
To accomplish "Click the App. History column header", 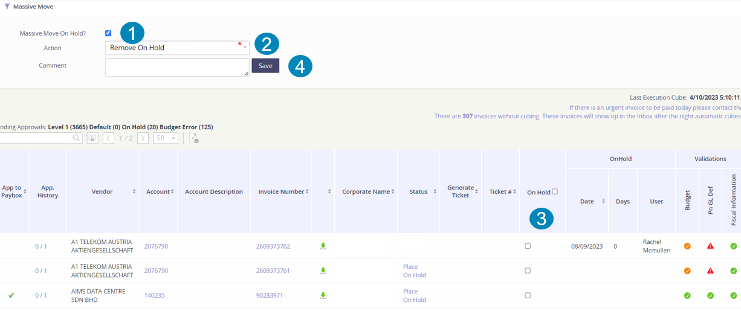I will [48, 191].
